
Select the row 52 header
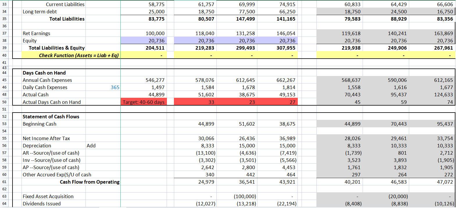4,116
